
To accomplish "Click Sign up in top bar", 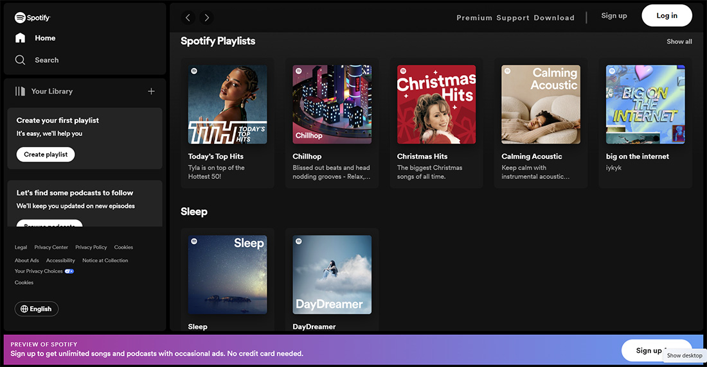I will [614, 15].
